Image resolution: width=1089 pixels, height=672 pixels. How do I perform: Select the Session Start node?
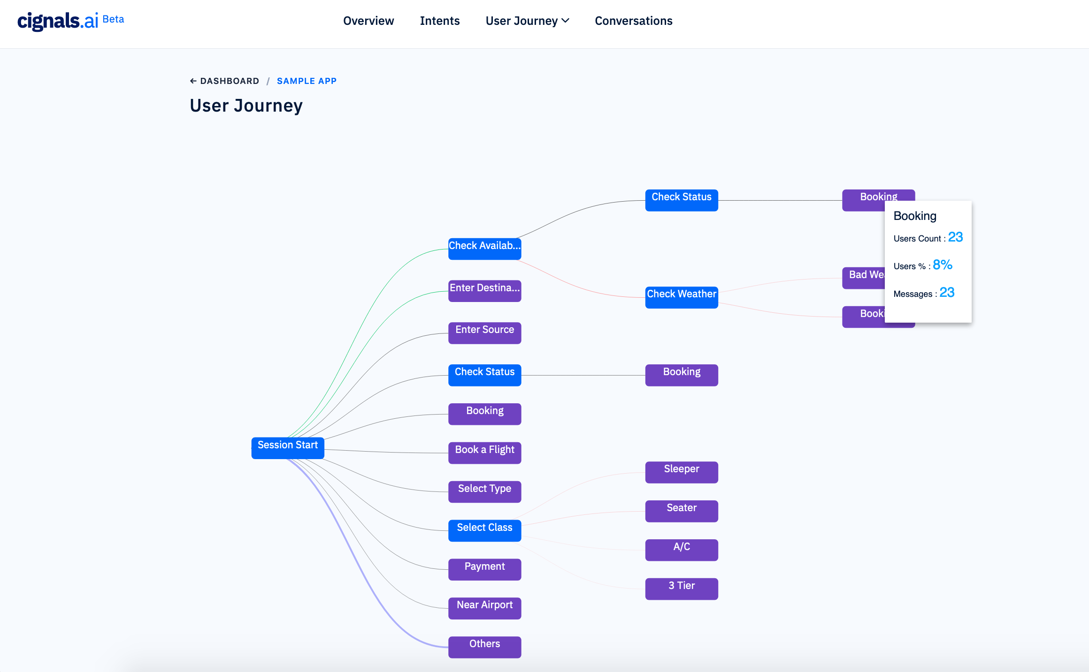point(288,448)
